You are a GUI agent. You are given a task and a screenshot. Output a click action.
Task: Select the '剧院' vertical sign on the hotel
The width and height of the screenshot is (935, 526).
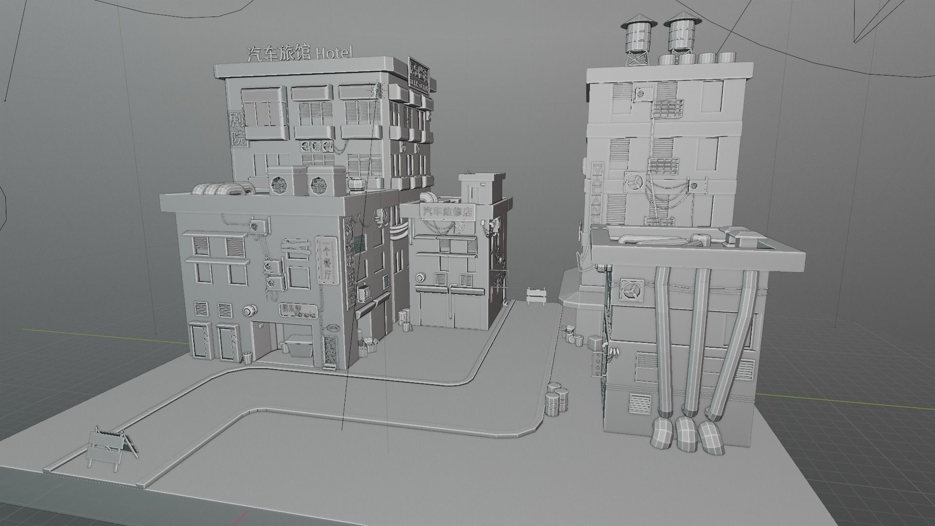click(238, 129)
